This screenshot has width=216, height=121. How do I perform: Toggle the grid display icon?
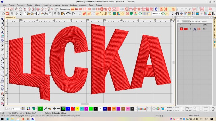tap(144, 14)
